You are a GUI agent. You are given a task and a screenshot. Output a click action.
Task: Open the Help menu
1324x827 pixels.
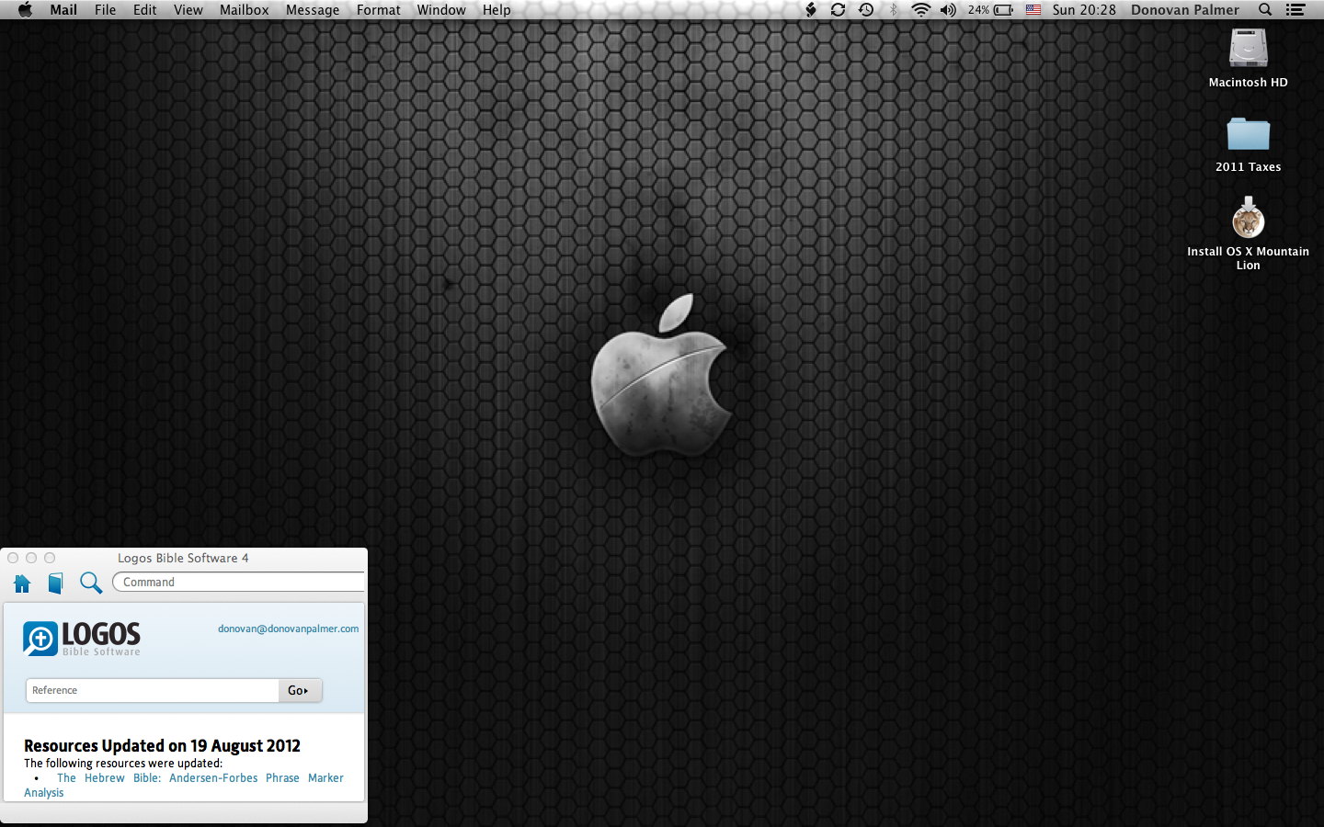point(496,10)
